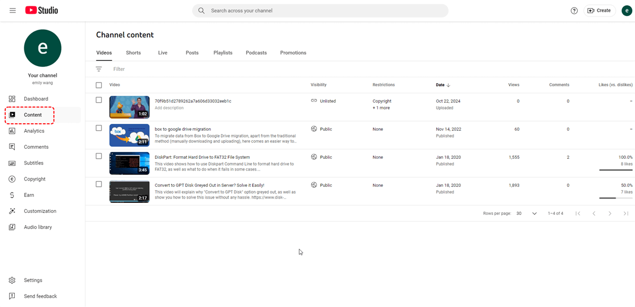The image size is (635, 307).
Task: Open the Convert to GPT Disk video thumbnail
Action: [x=129, y=192]
